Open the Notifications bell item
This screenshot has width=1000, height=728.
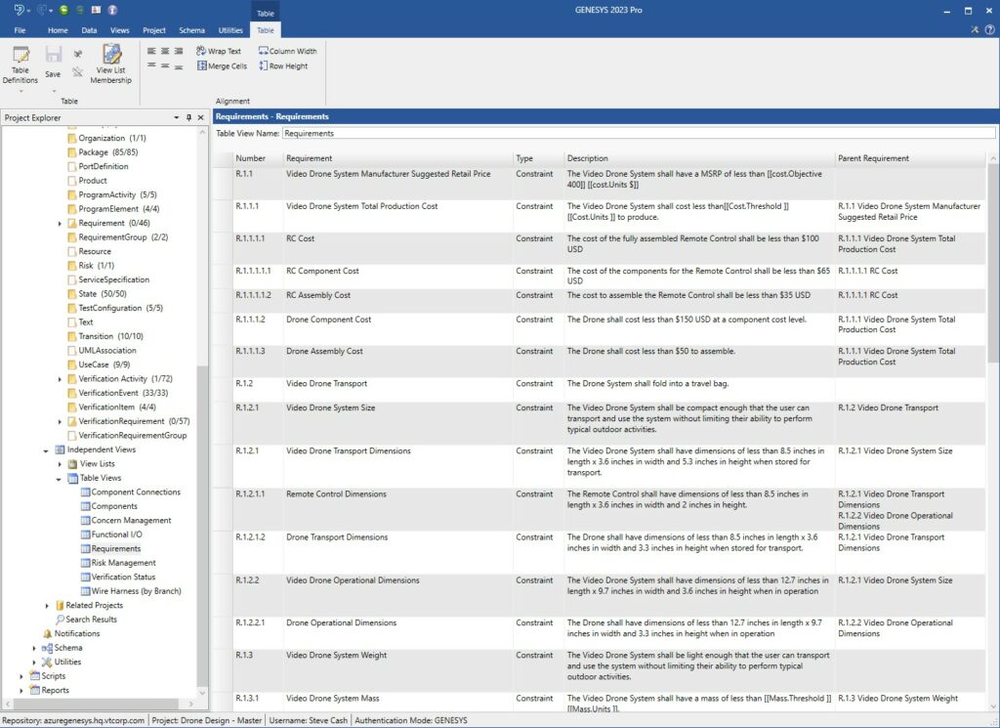(76, 633)
